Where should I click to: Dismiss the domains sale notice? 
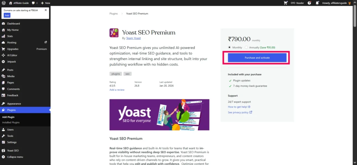point(46,10)
